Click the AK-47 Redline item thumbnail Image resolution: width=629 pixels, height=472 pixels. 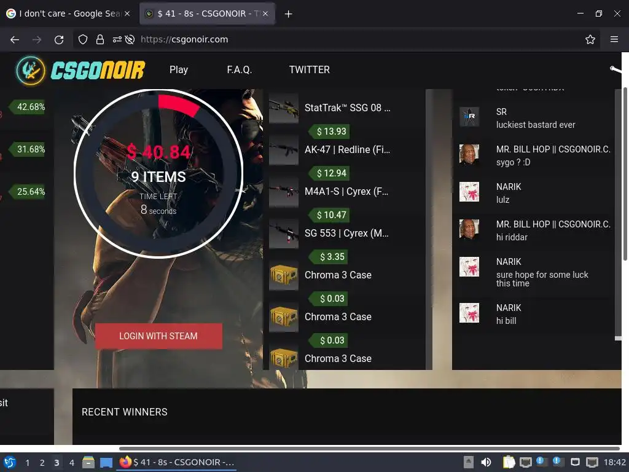[284, 150]
